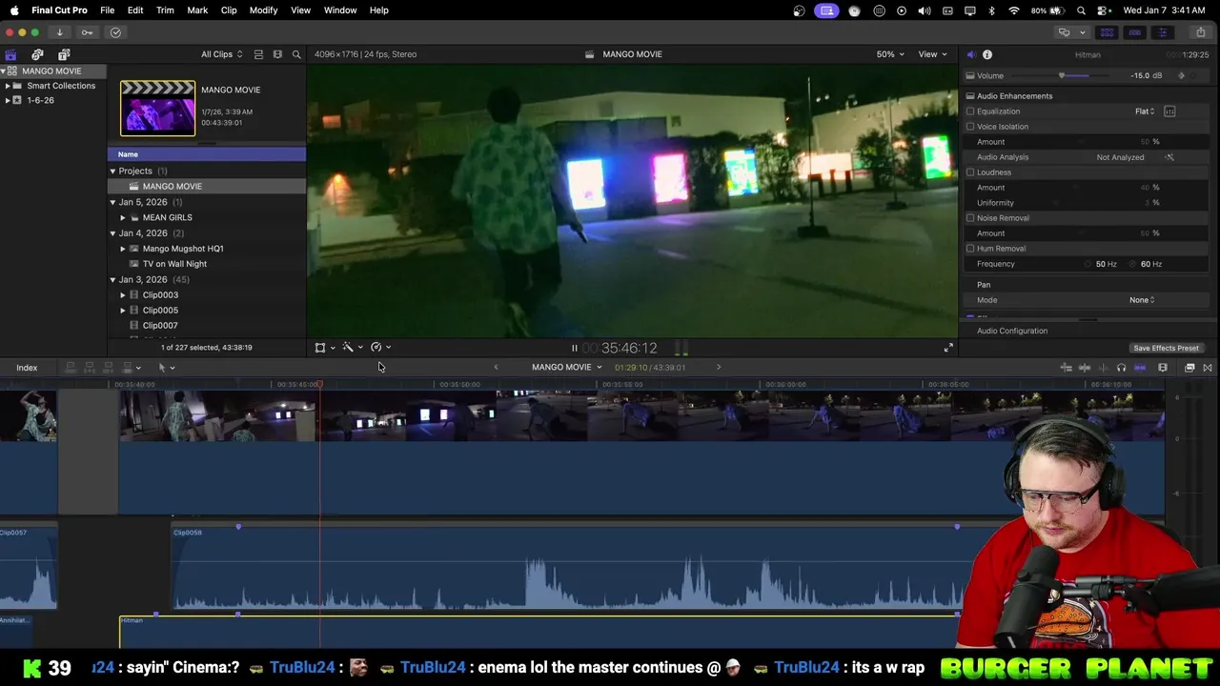Open the Enhancements magic wand menu

point(352,348)
